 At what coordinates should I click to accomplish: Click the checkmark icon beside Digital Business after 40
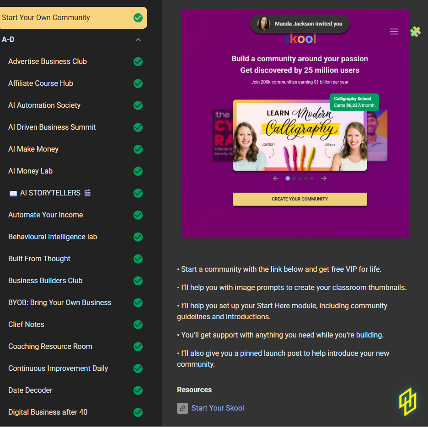coord(138,412)
